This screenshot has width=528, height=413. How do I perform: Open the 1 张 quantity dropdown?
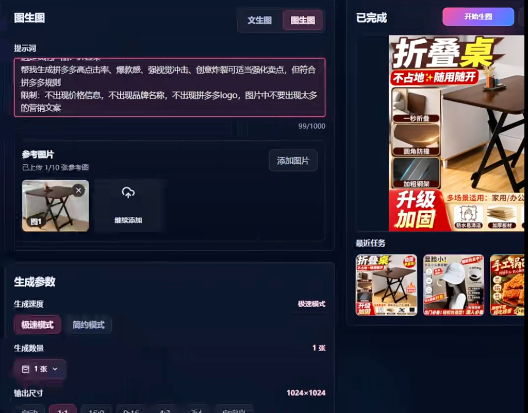pyautogui.click(x=40, y=369)
